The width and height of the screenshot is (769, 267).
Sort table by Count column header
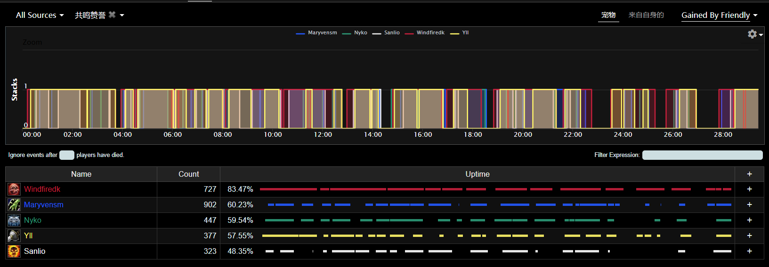(x=188, y=174)
